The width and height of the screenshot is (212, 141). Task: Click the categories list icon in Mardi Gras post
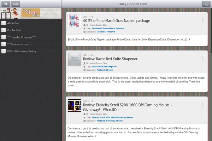click(x=84, y=32)
